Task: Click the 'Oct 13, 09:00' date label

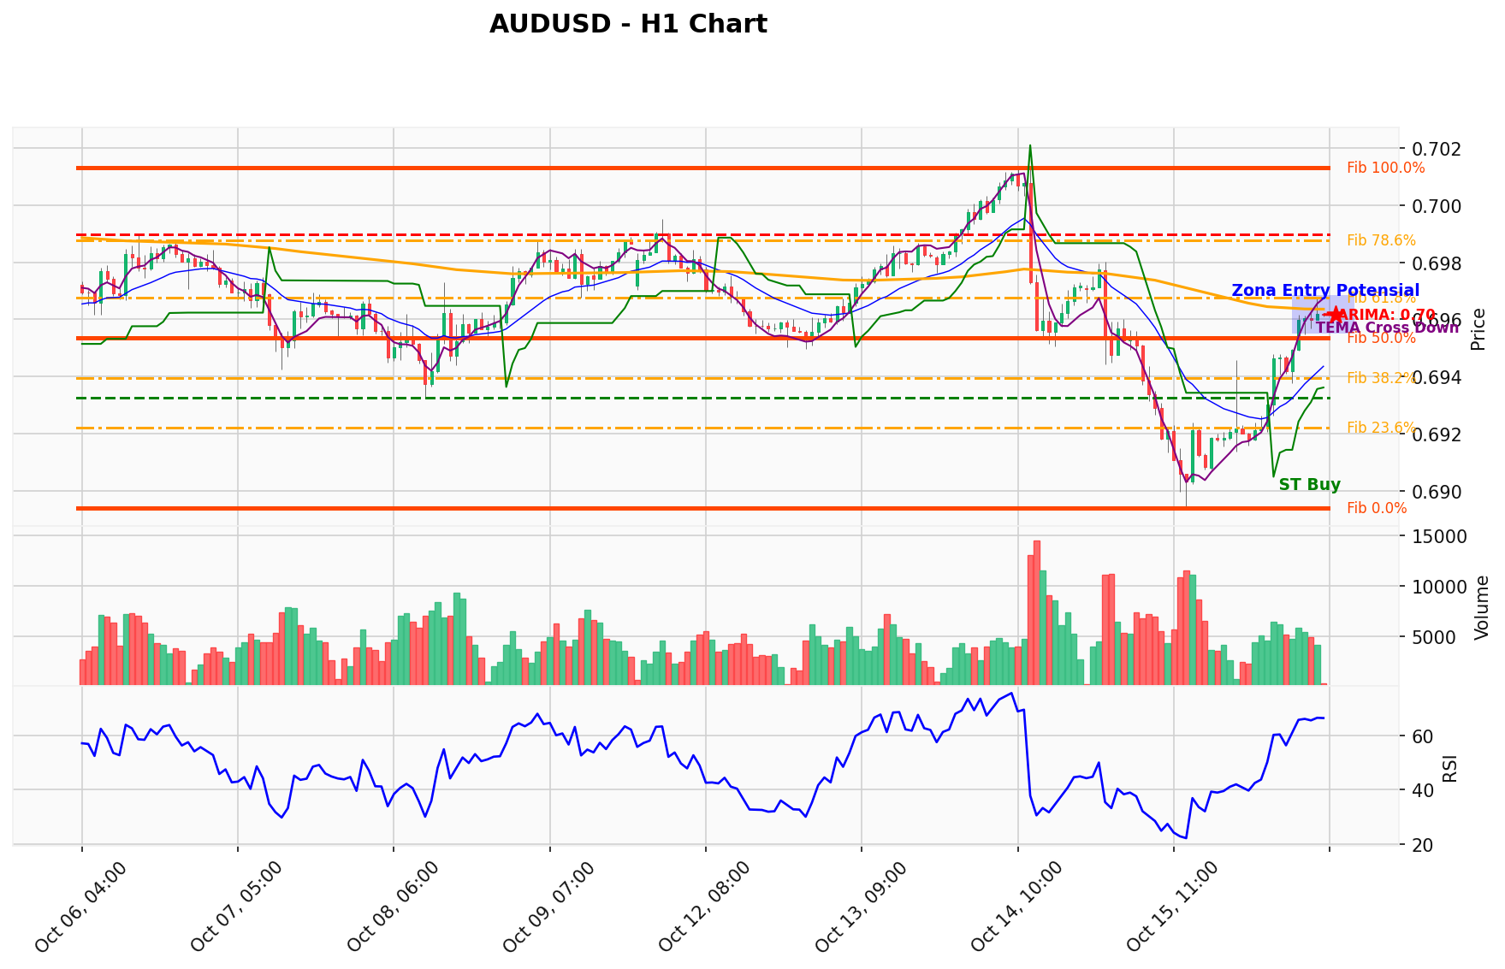Action: (x=861, y=907)
